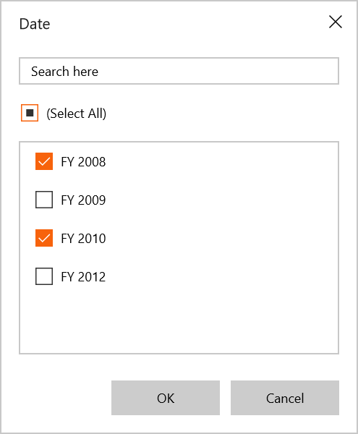Close the Date filter dialog with the X
Image resolution: width=358 pixels, height=434 pixels.
336,22
